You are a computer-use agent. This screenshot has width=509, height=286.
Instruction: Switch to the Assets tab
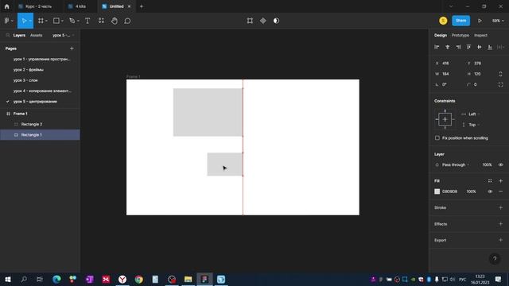(x=36, y=35)
